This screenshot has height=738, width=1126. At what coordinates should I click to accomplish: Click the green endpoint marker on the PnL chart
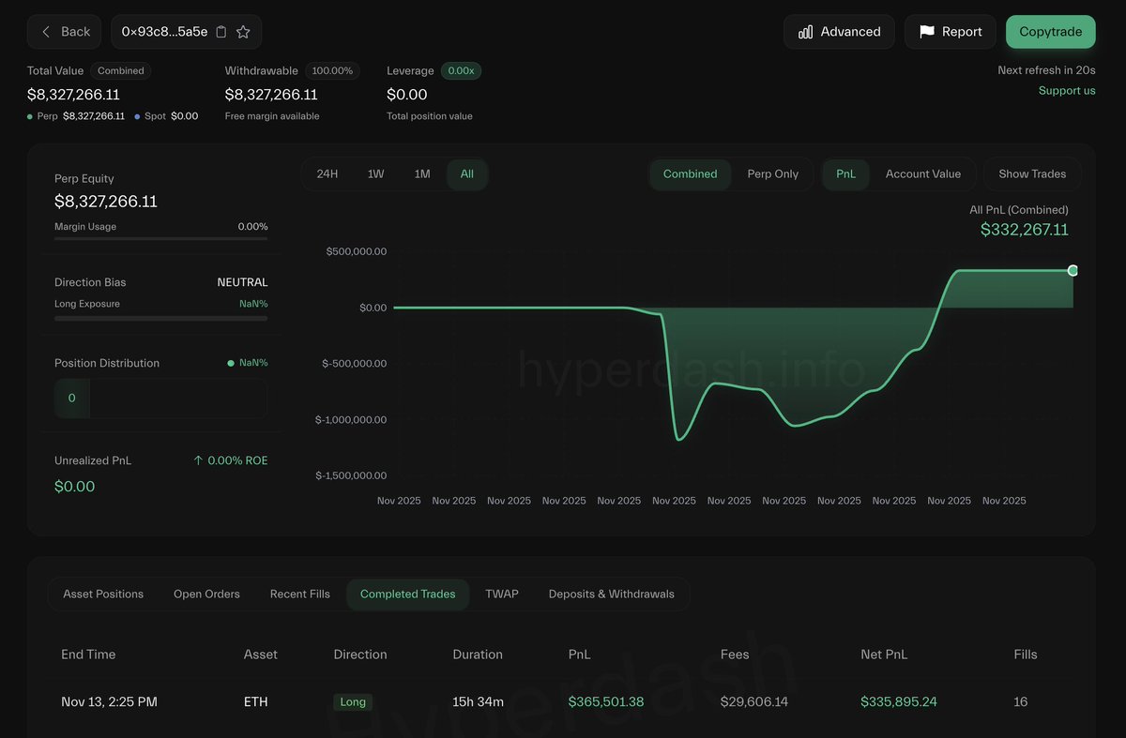pos(1073,270)
